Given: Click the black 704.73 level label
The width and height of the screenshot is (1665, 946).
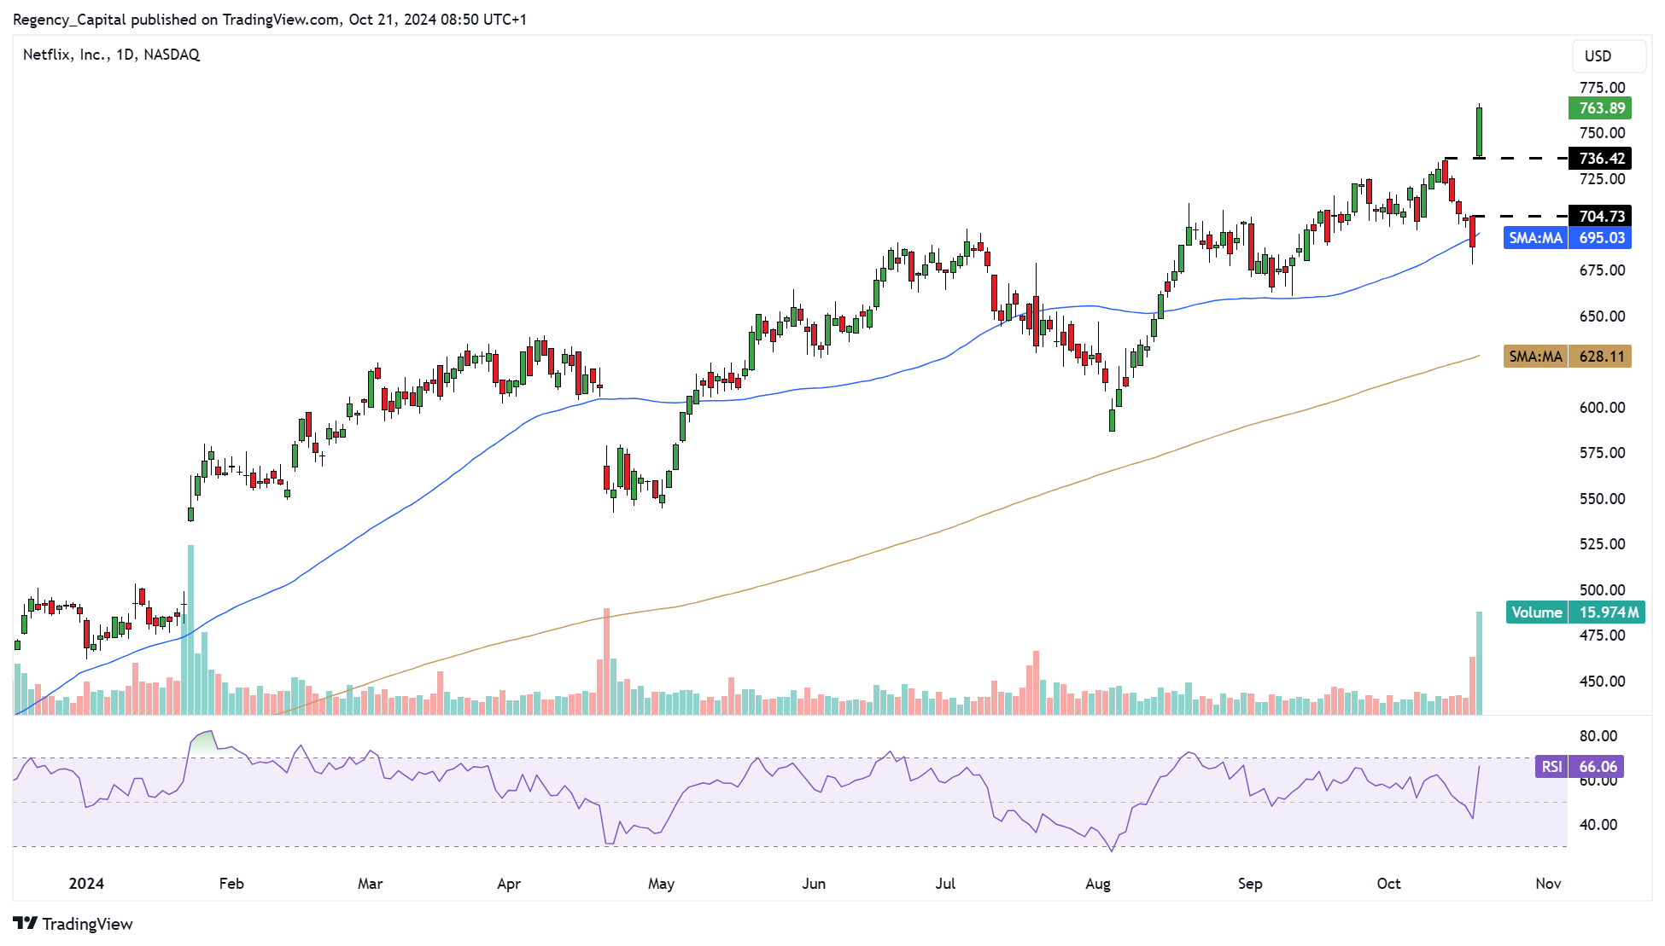Looking at the screenshot, I should click(x=1600, y=217).
